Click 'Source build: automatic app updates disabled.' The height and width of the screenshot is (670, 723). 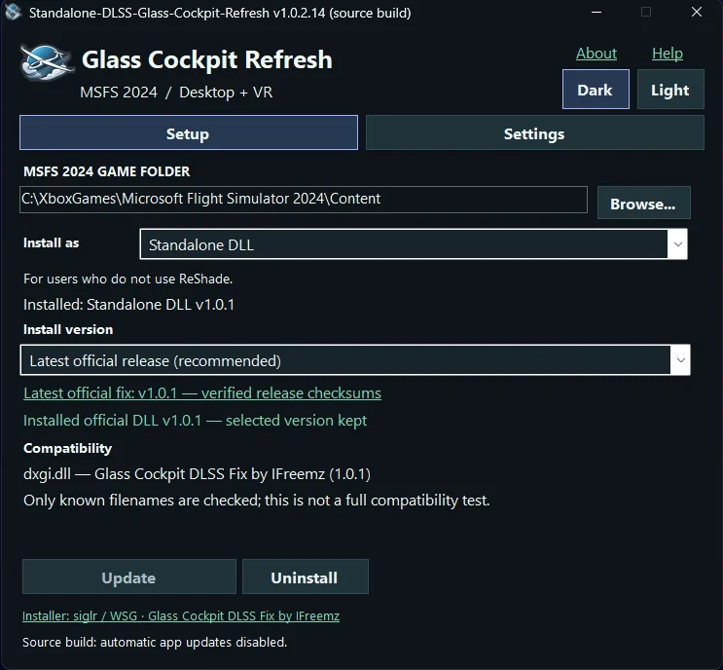155,642
